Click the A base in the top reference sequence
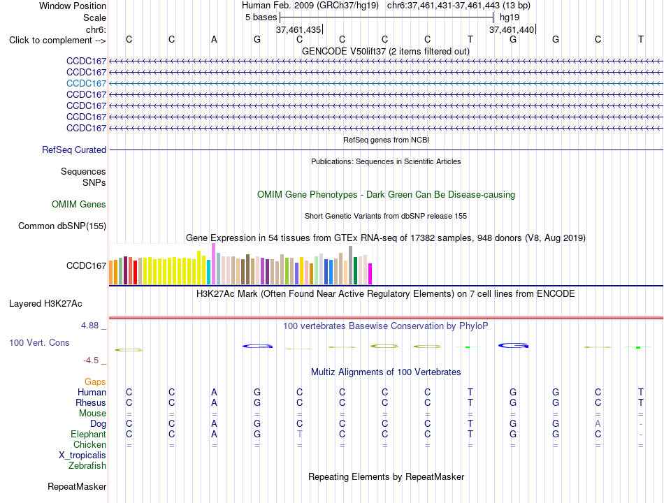Viewport: 664px width, 503px height. tap(215, 39)
